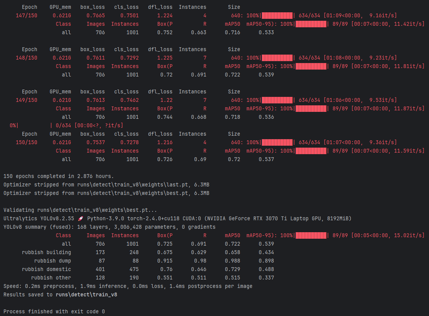Click the epoch value 150/150

click(27, 143)
